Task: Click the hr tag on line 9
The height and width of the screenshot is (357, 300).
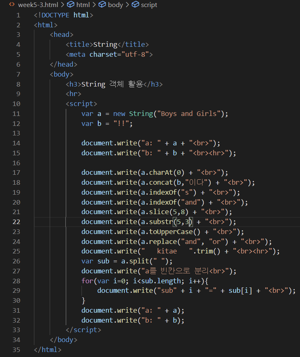Action: tap(74, 94)
